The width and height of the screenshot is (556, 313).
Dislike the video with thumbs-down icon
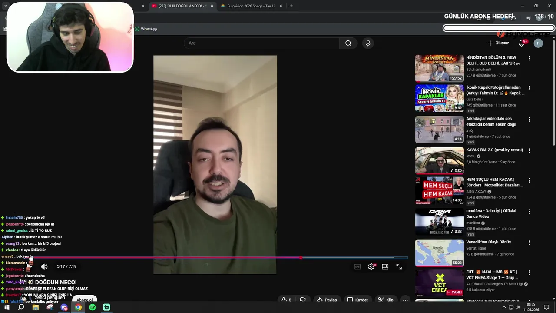point(303,300)
